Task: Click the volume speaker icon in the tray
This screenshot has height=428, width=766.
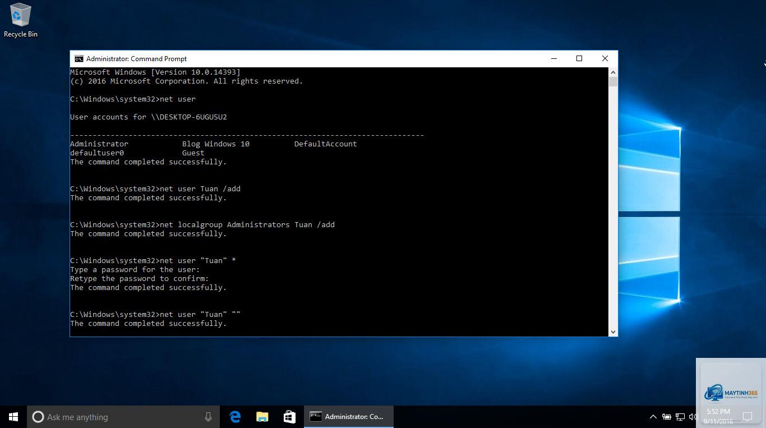Action: click(x=694, y=417)
